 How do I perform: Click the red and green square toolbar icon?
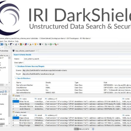pyautogui.click(x=21, y=44)
